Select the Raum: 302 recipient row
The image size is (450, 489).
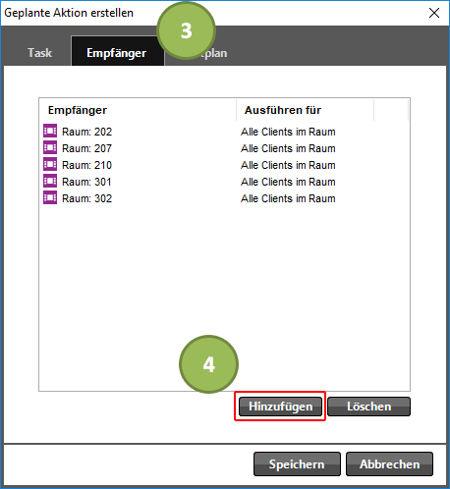pos(224,198)
